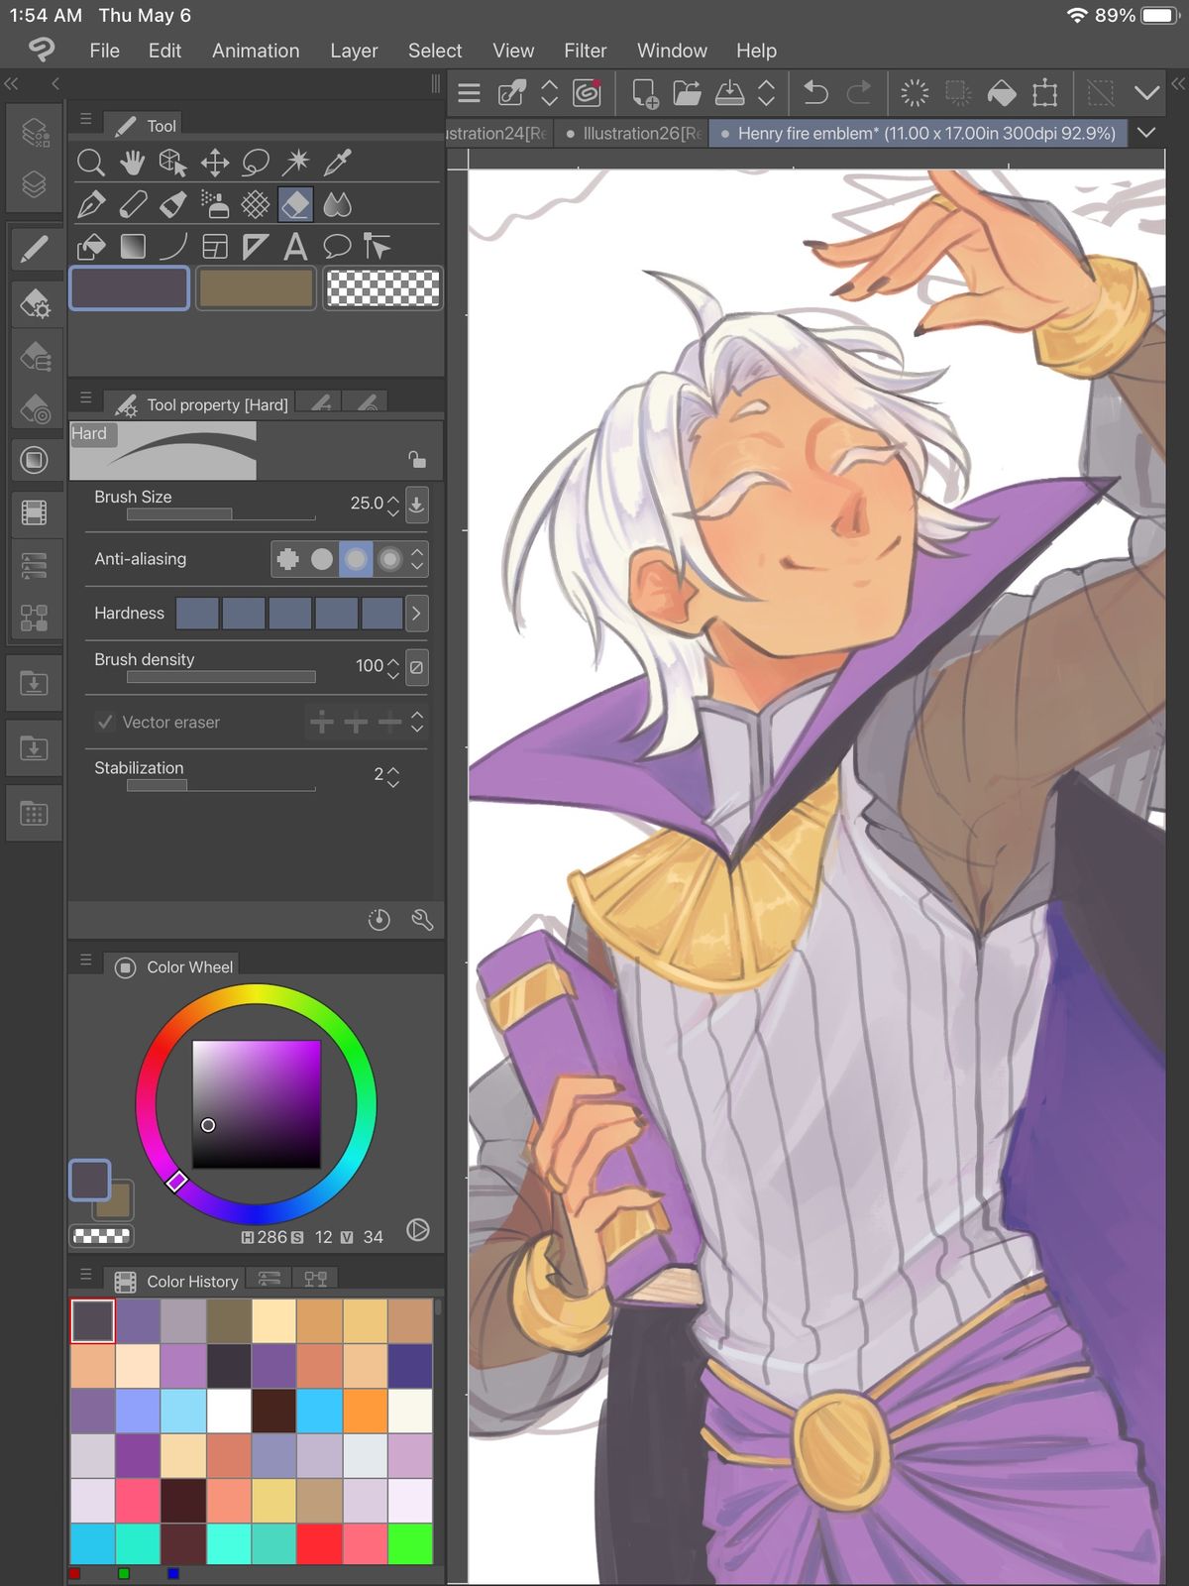
Task: Select the Correct line tool
Action: pyautogui.click(x=378, y=246)
